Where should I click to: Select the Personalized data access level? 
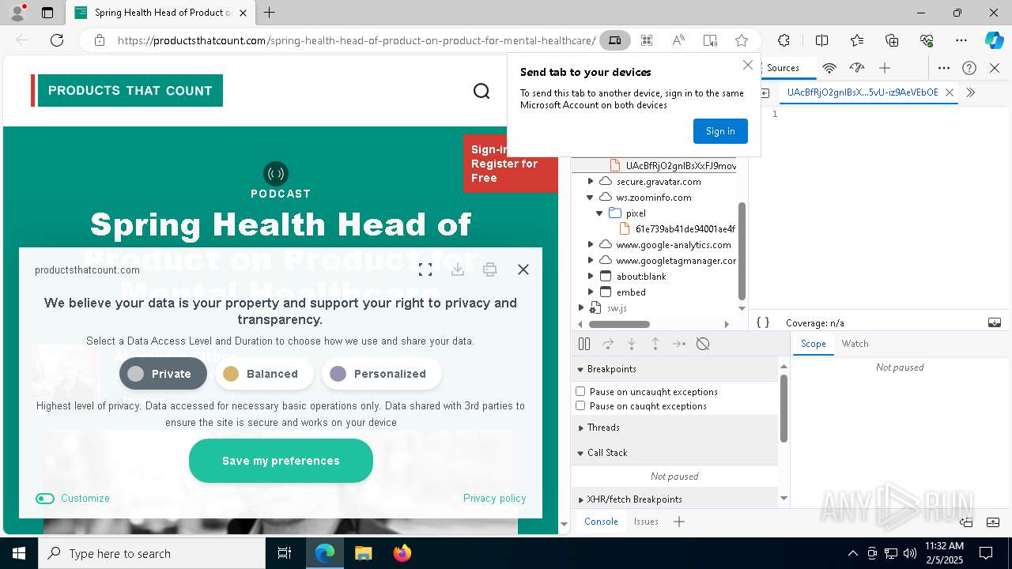[x=381, y=374]
